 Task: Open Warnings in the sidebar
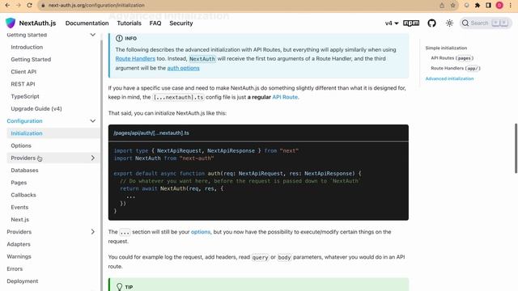click(x=19, y=256)
